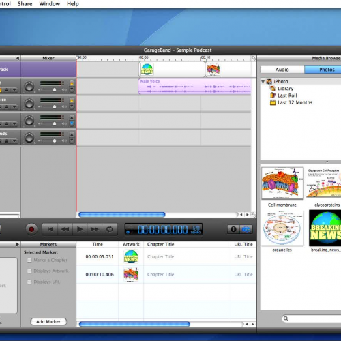Click the pan knob on the 'ice' track
341x341 pixels.
pos(29,104)
